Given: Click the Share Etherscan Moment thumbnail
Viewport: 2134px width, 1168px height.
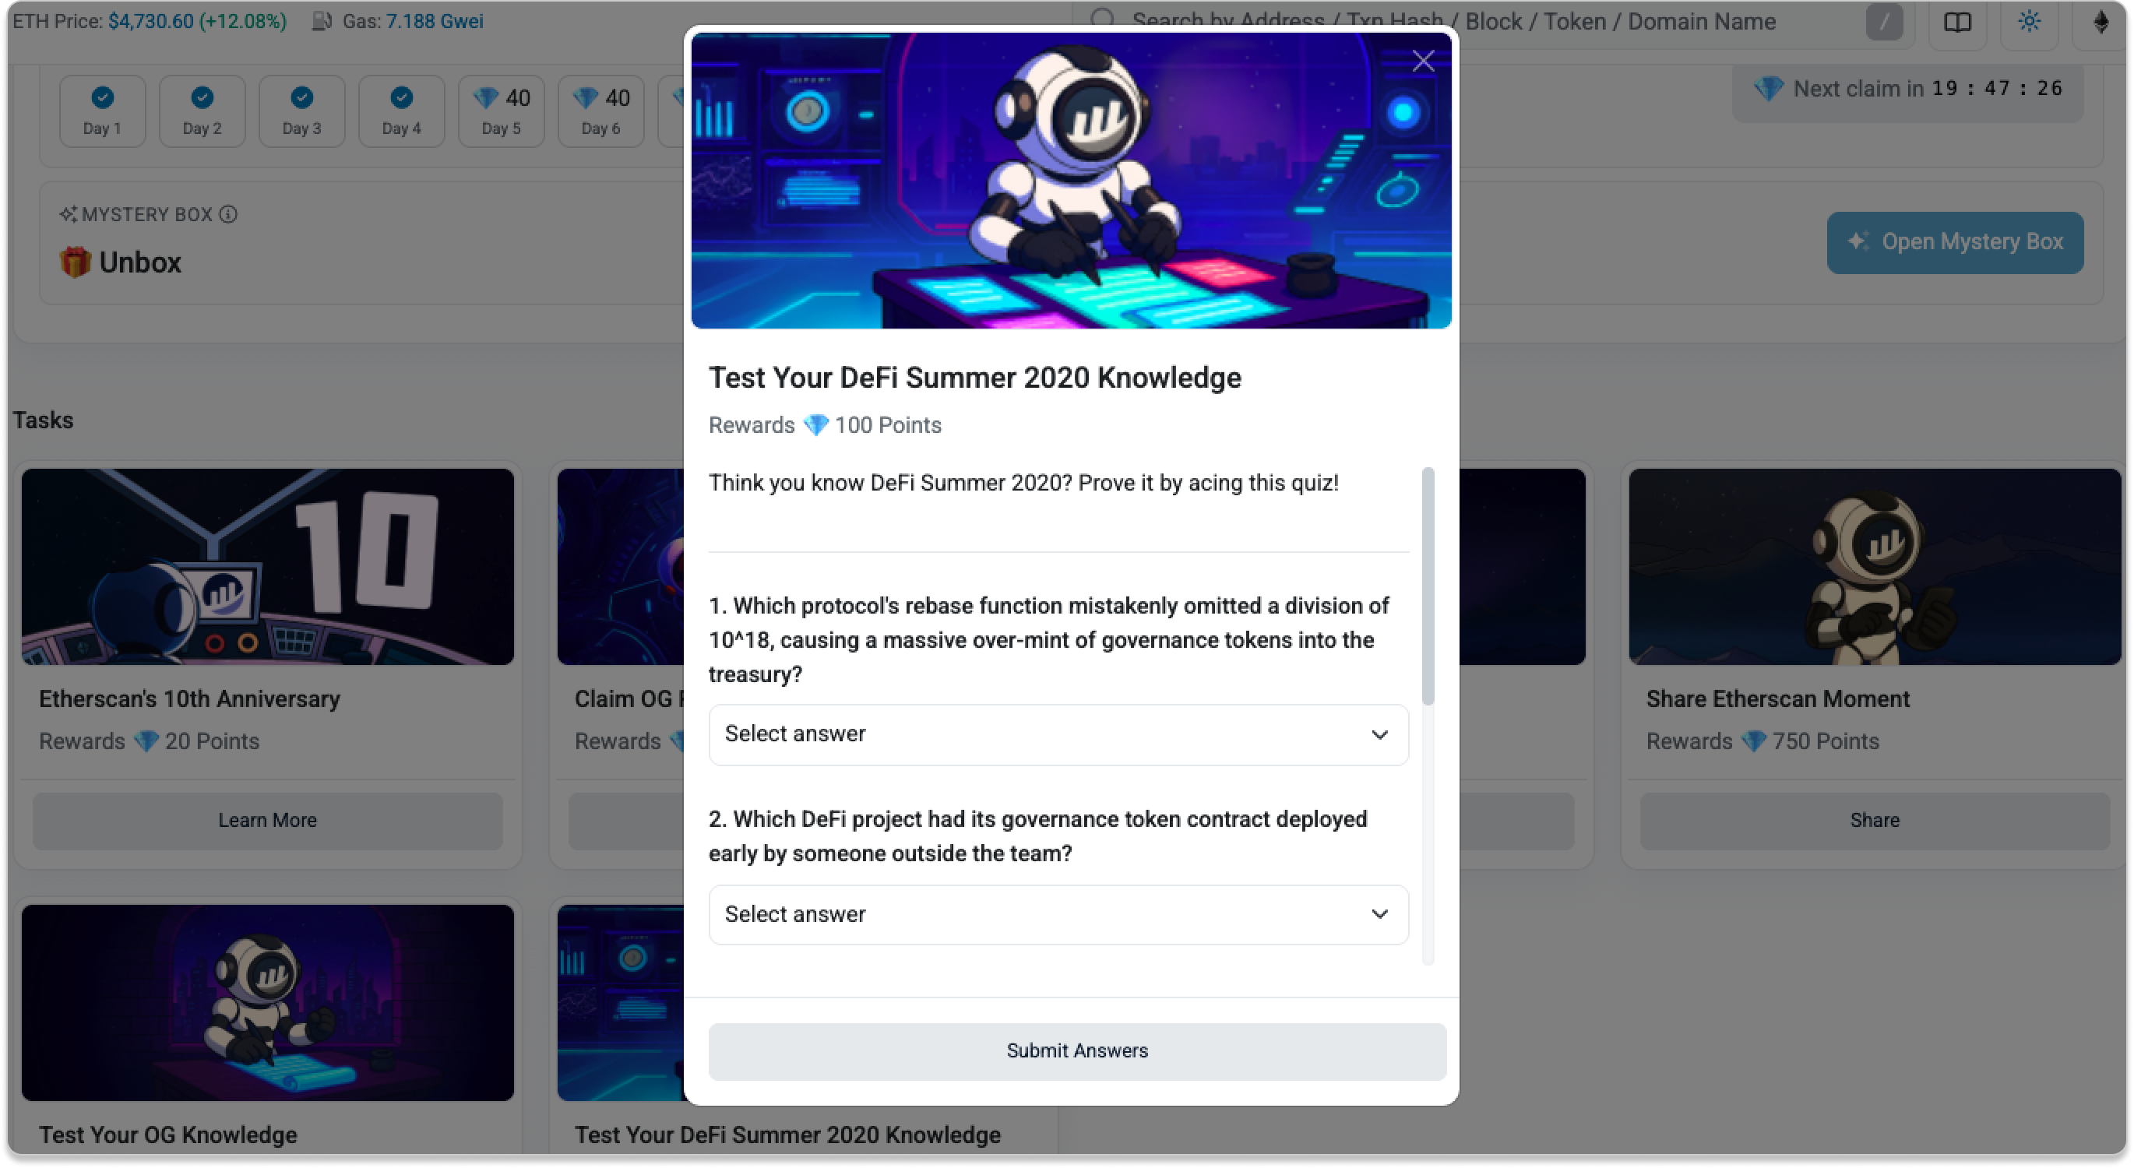Looking at the screenshot, I should tap(1874, 567).
